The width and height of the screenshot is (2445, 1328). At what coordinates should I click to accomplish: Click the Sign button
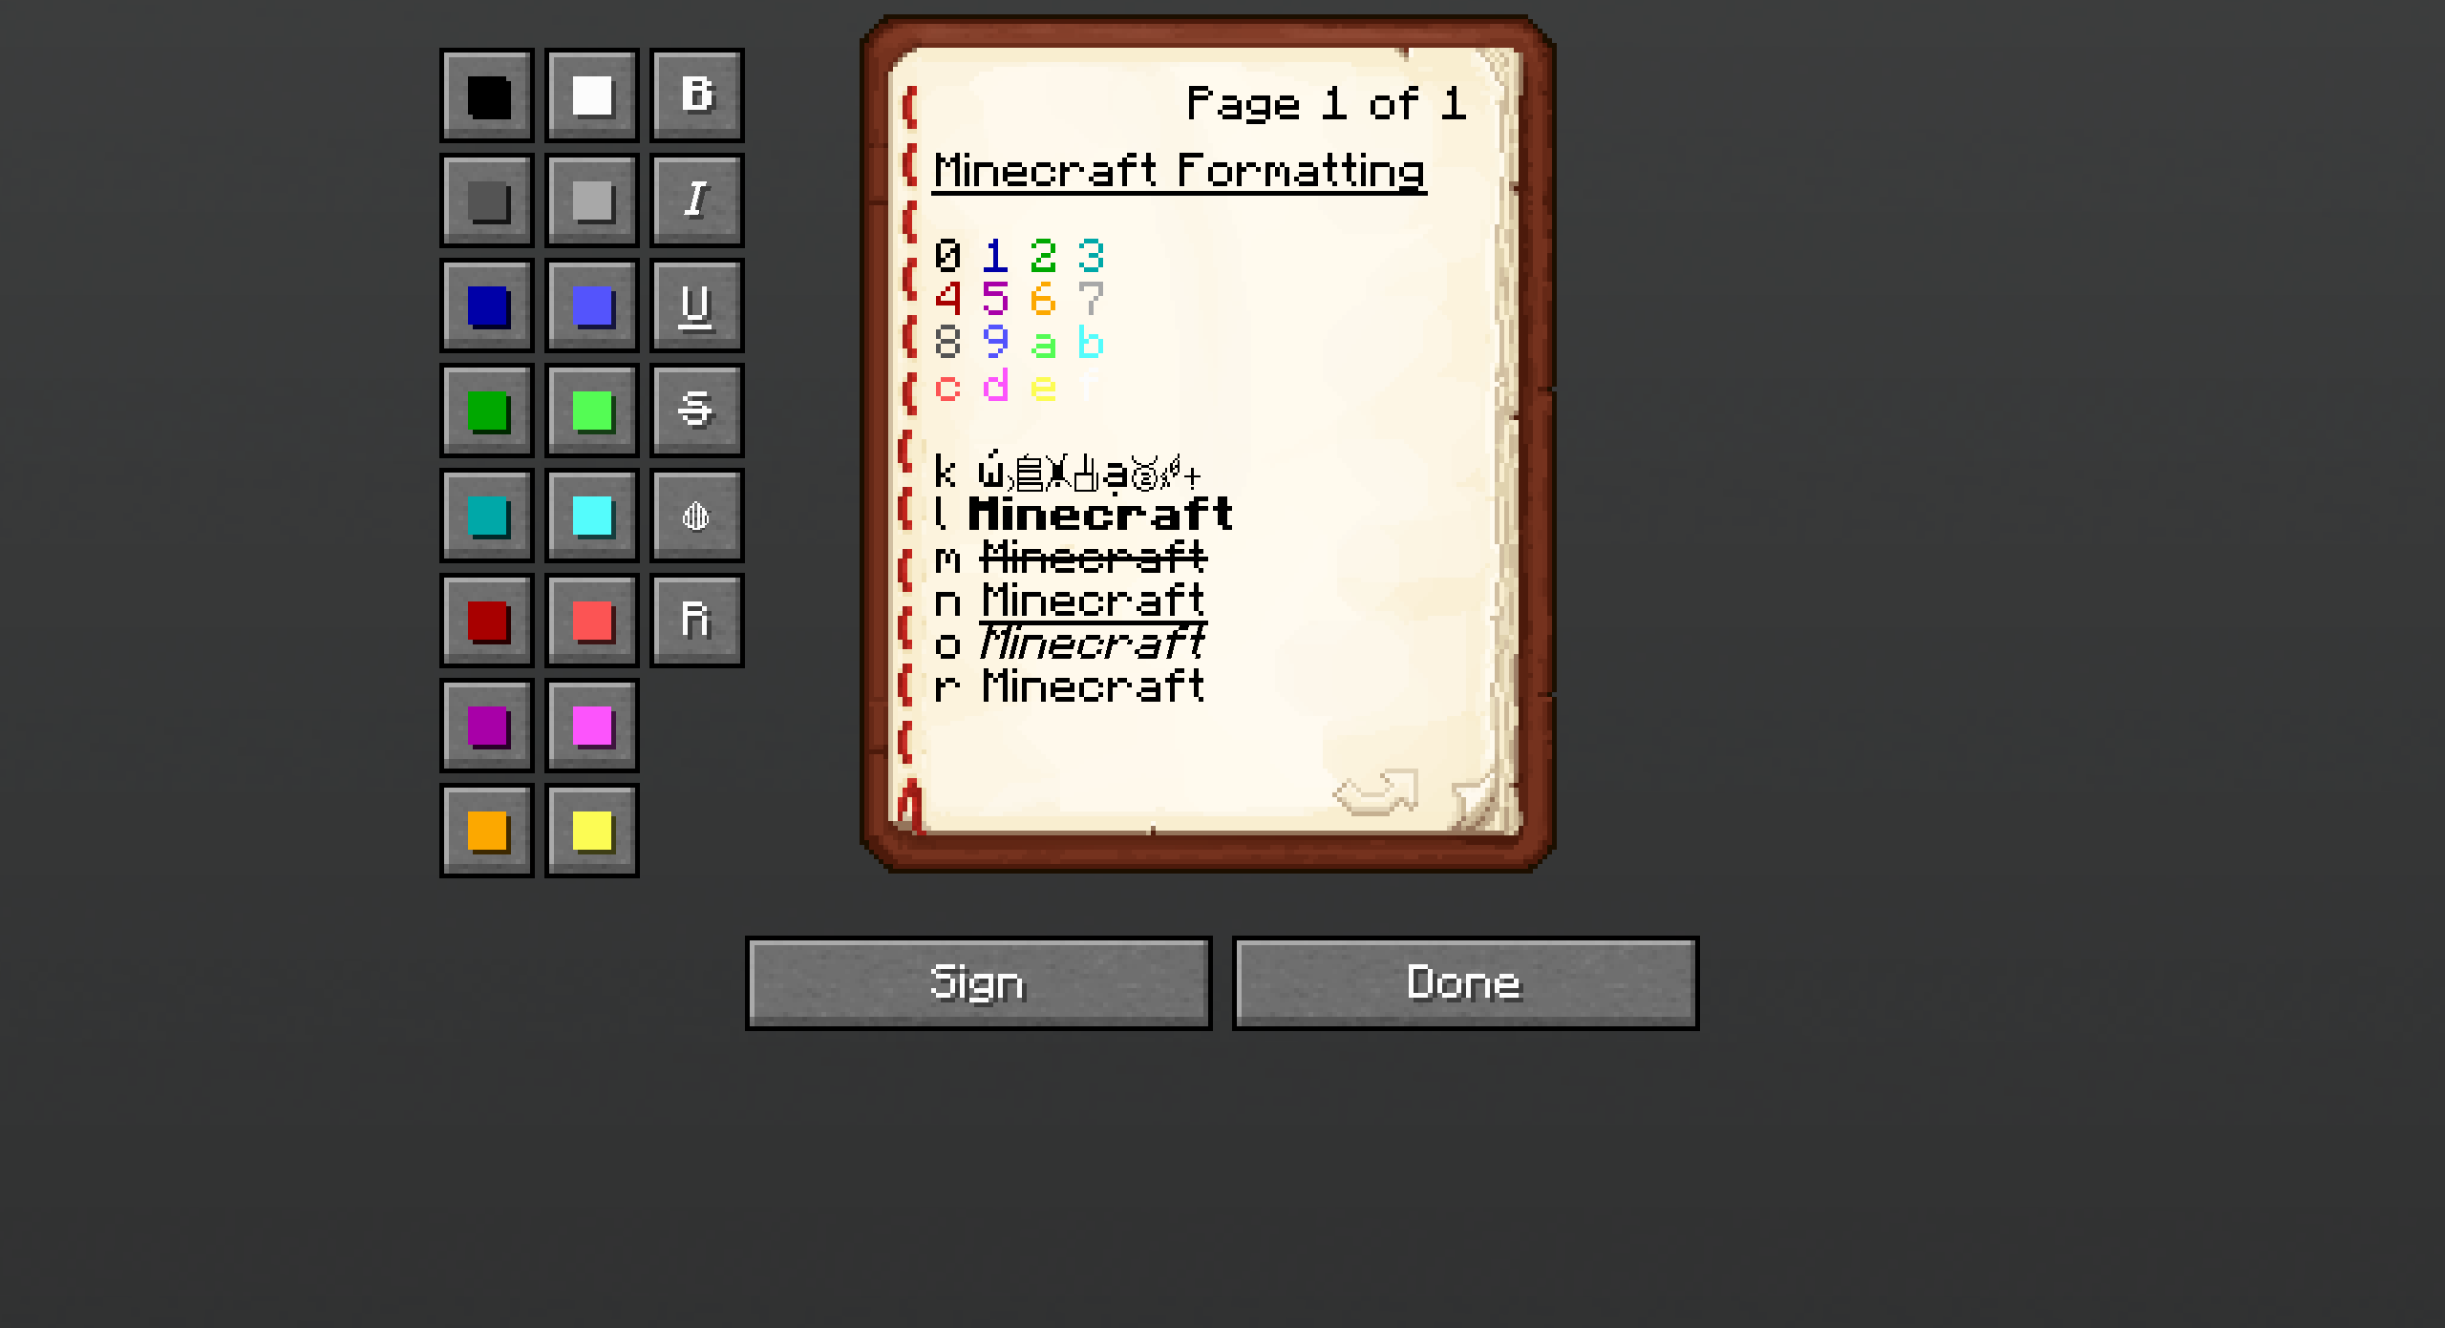click(979, 983)
